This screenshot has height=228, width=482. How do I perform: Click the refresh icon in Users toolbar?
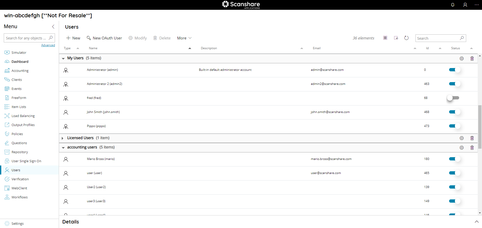pyautogui.click(x=406, y=38)
